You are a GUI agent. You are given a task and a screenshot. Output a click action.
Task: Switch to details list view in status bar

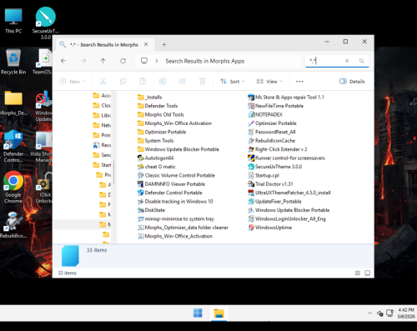pos(358,273)
